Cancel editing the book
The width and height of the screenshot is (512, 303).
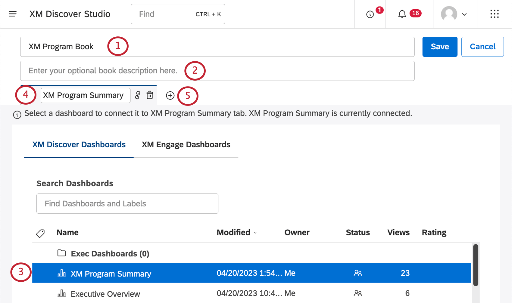(482, 47)
